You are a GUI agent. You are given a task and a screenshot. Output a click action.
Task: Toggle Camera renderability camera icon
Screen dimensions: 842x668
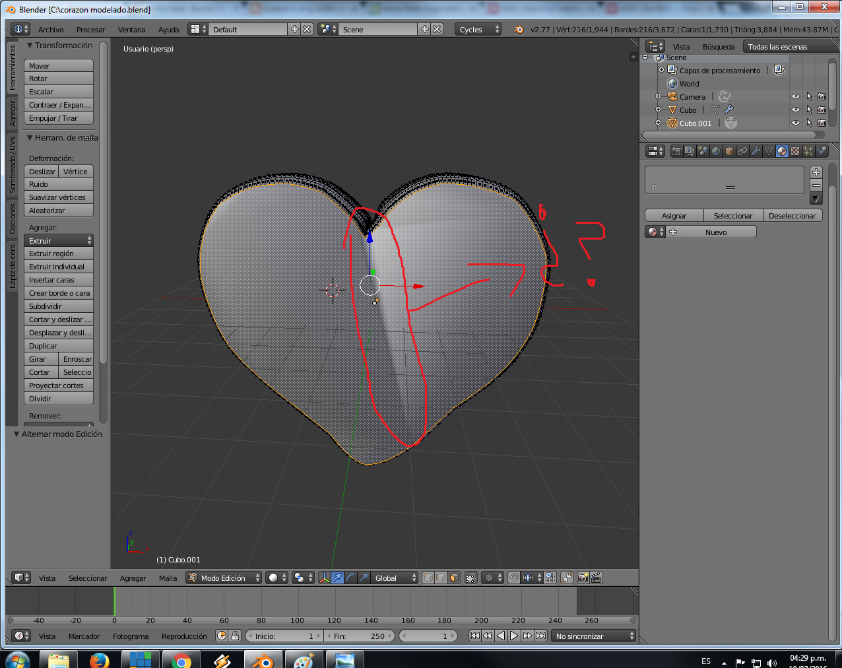click(822, 96)
